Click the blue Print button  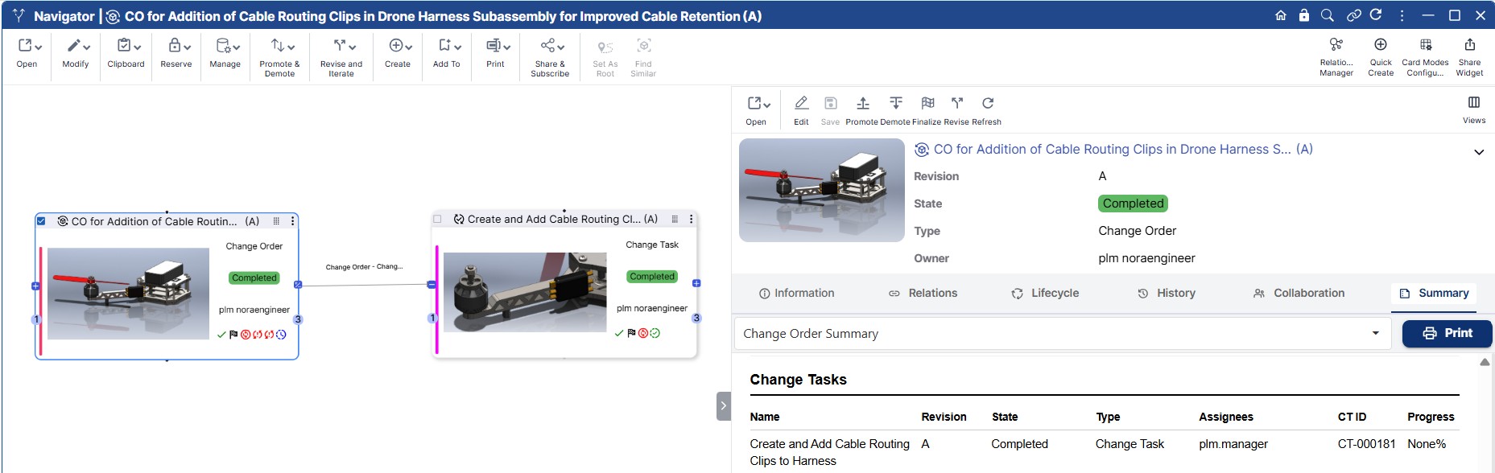click(x=1447, y=333)
